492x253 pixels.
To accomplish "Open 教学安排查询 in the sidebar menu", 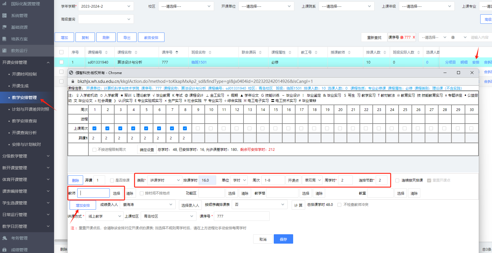I will [x=24, y=121].
